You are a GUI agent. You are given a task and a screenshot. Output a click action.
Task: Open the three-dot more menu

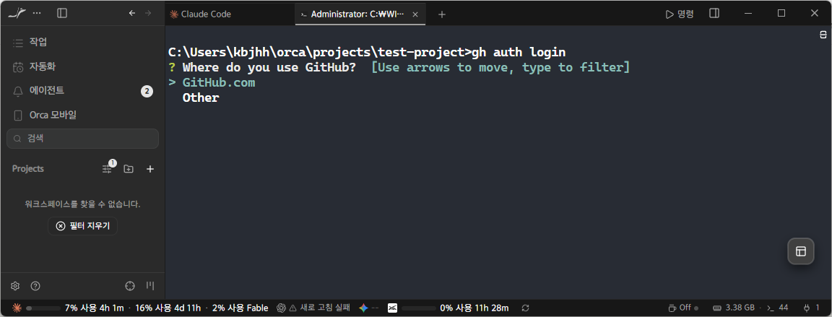(37, 13)
